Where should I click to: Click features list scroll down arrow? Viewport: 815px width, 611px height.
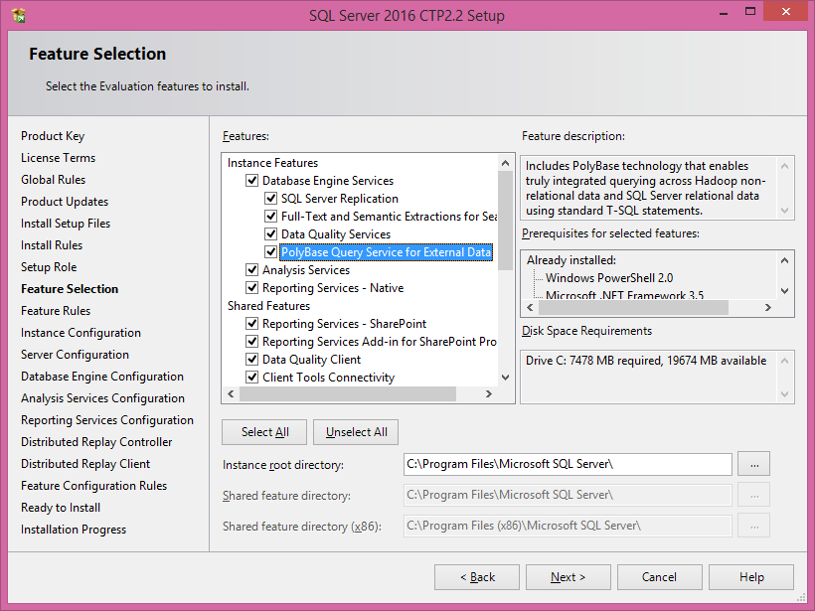[505, 378]
